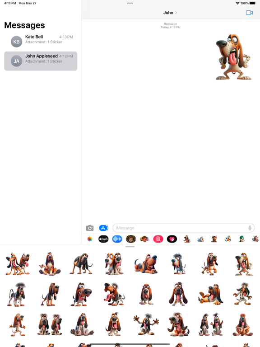Open Apple Cash in the app strip

pos(103,239)
